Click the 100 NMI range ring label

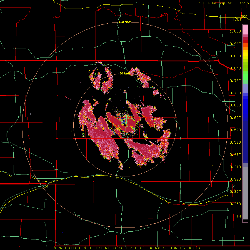click(x=125, y=22)
